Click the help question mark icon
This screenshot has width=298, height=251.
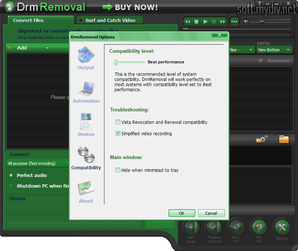click(x=259, y=3)
